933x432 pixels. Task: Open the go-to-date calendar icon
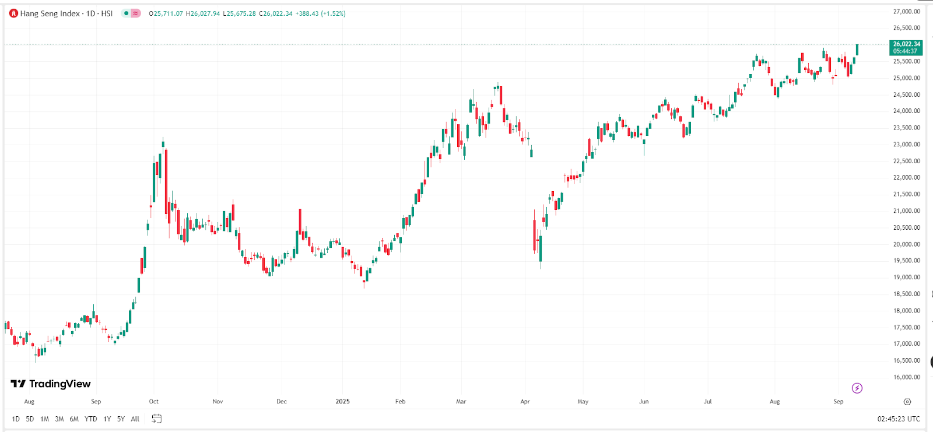(156, 419)
